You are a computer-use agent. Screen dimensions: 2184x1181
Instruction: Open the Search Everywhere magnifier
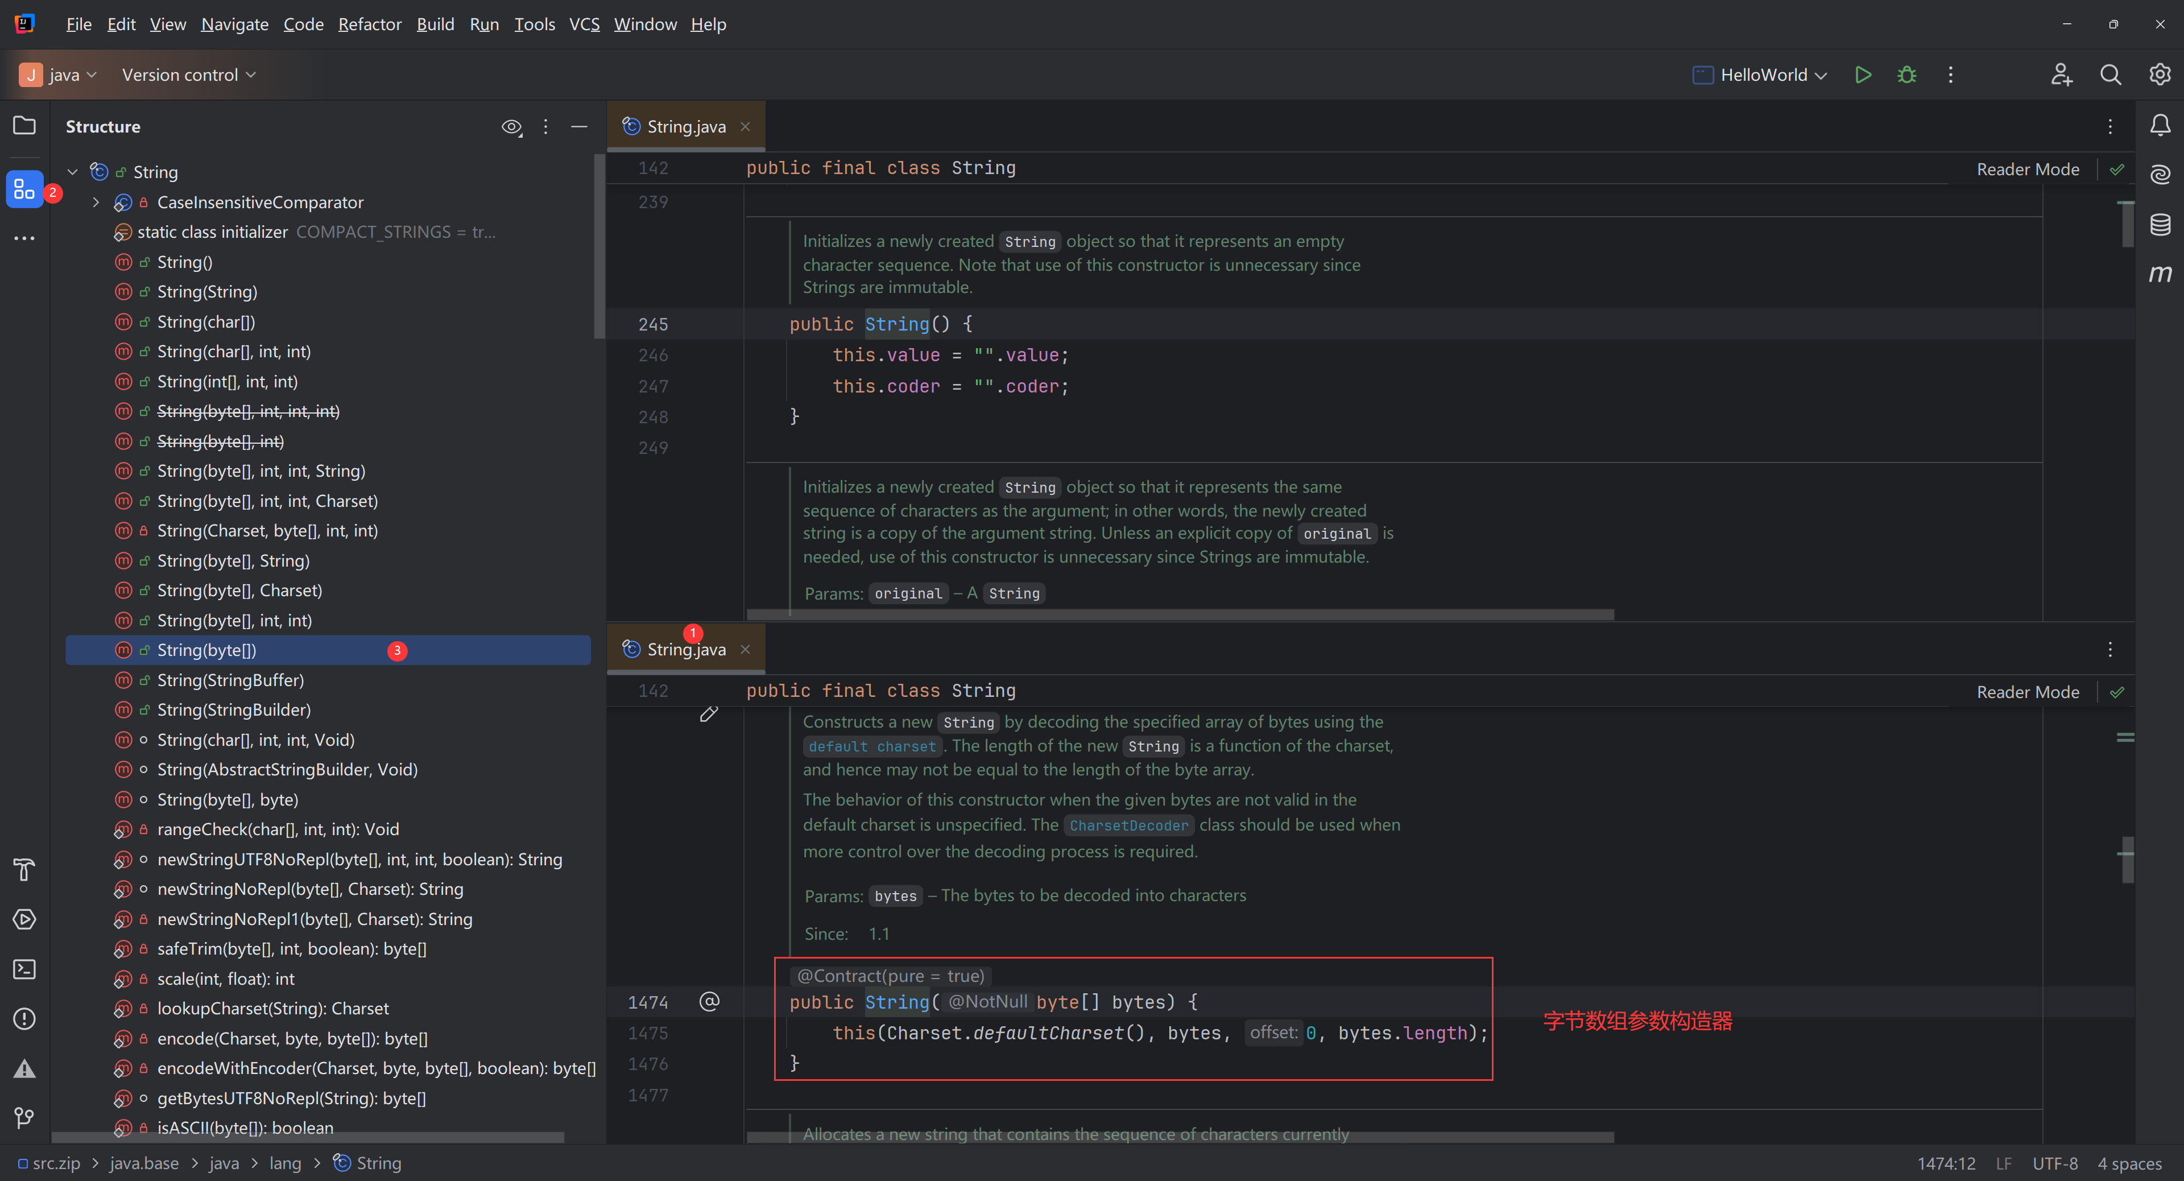(2110, 75)
